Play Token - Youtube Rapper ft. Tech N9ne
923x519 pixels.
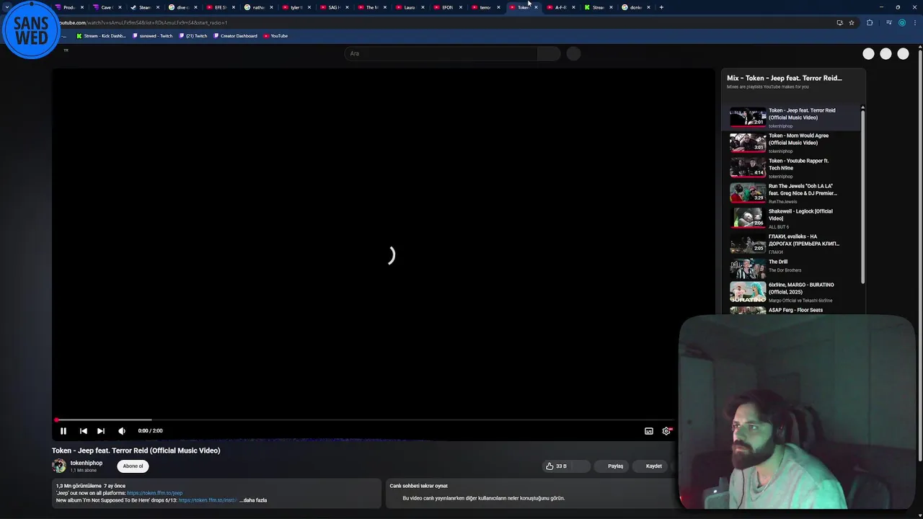792,168
